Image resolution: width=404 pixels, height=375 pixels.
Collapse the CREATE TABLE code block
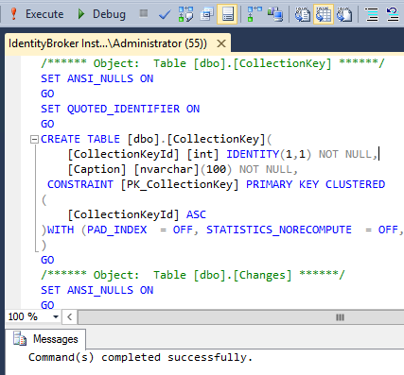34,139
